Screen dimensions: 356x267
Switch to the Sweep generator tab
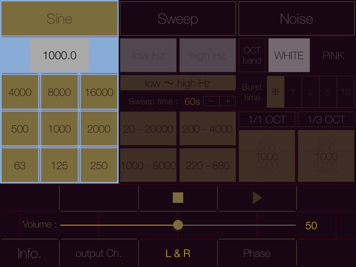(x=178, y=19)
